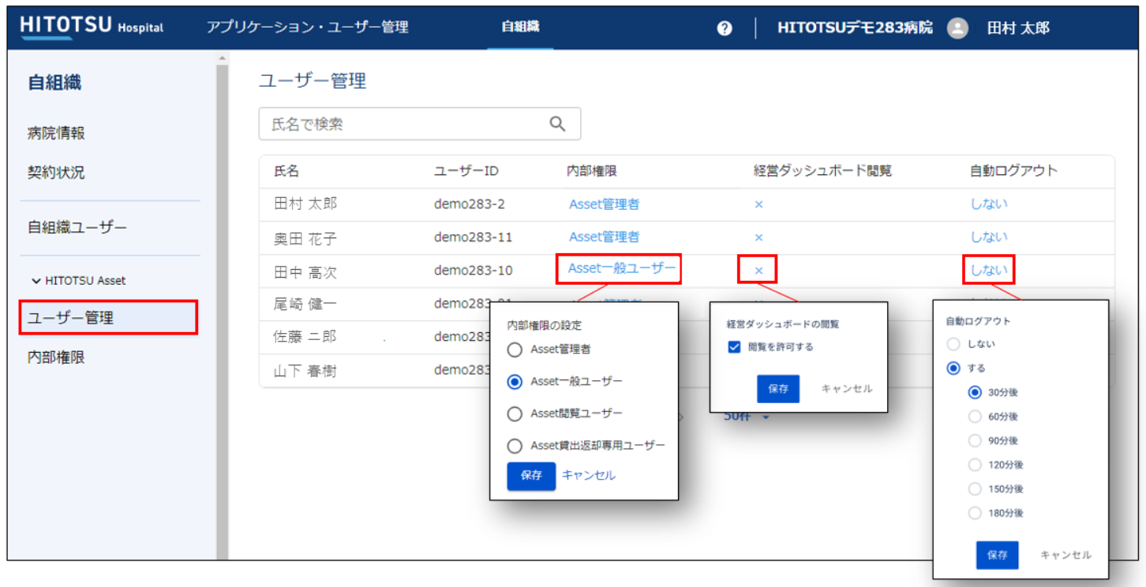The width and height of the screenshot is (1146, 587).
Task: Open 内部権限 in the sidebar
Action: (56, 357)
